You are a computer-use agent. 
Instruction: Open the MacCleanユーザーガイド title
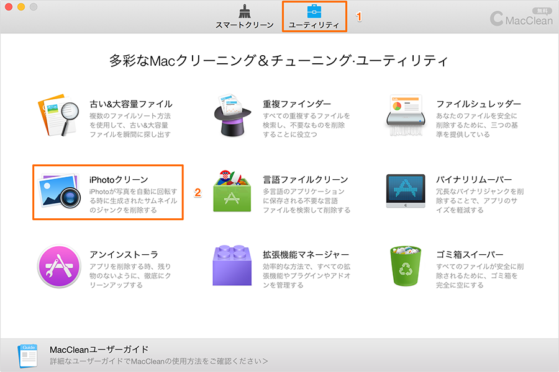point(99,350)
